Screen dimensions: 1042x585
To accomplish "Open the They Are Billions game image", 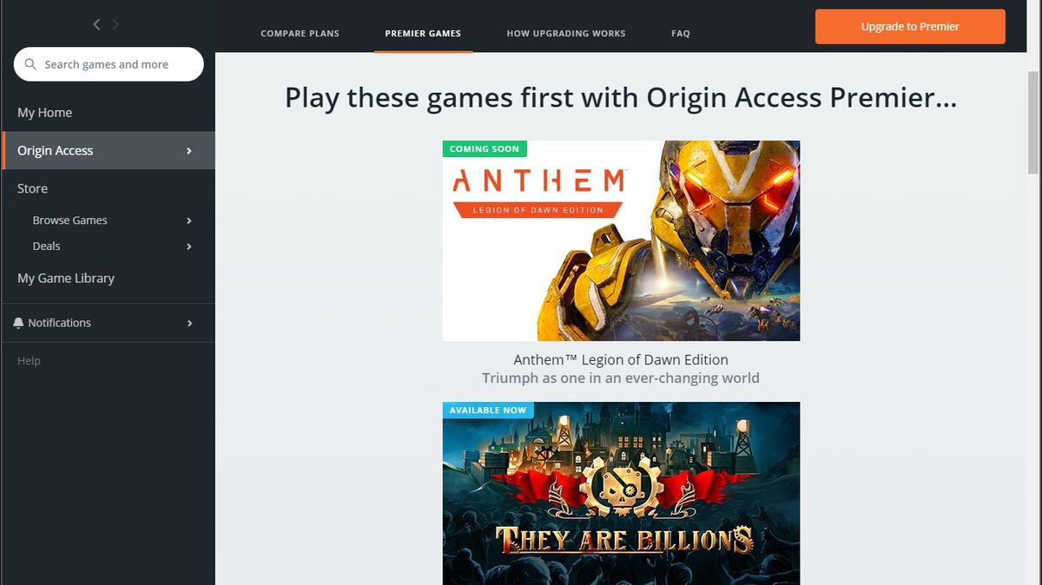I will coord(621,493).
